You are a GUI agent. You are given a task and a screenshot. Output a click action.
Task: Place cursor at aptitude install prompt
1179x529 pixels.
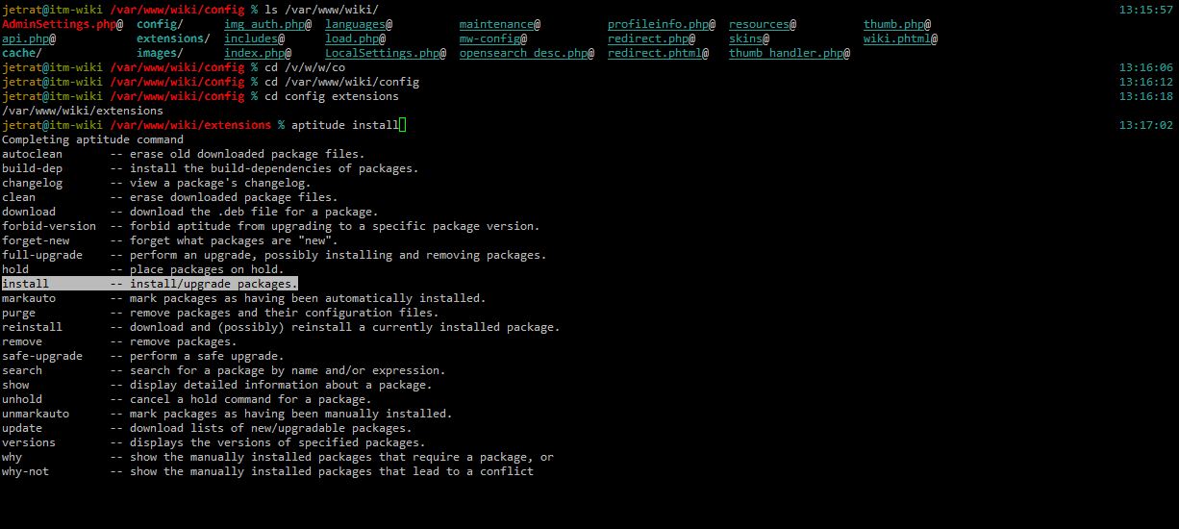402,125
